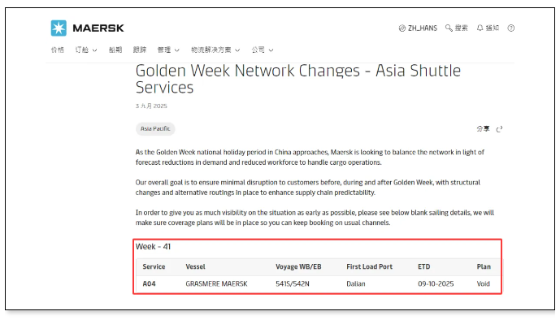560x320 pixels.
Task: Click the ETD column header
Action: point(424,267)
